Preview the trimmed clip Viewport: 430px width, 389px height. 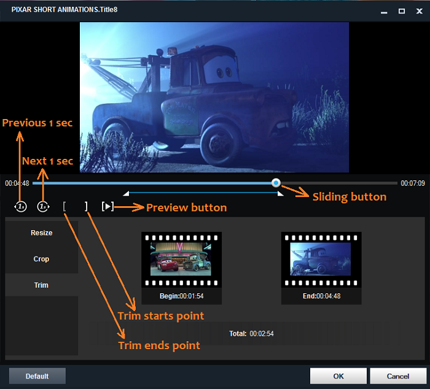point(107,206)
